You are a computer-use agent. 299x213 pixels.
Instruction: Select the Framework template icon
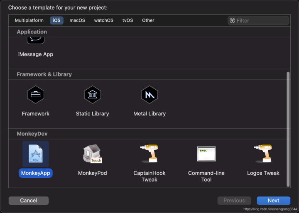(36, 95)
